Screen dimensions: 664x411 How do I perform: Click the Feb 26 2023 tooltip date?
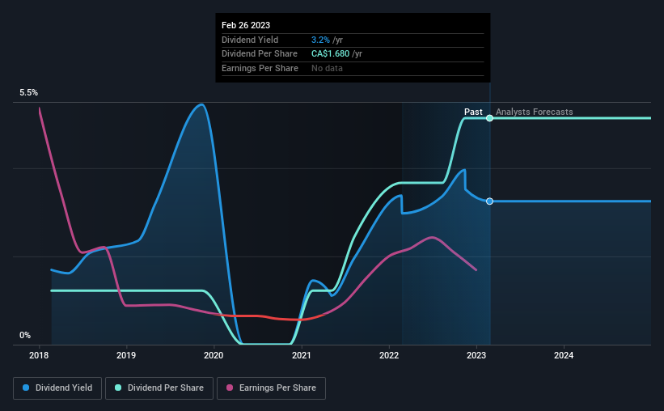pyautogui.click(x=246, y=25)
